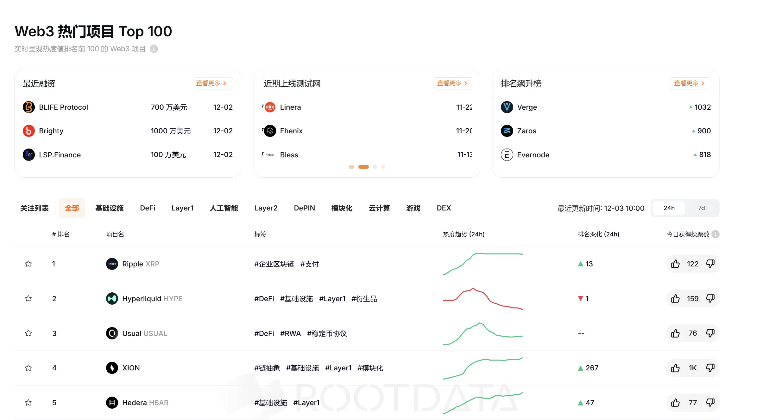
Task: Click the XION project logo
Action: [112, 368]
